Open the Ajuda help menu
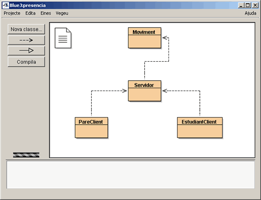The height and width of the screenshot is (200, 261). point(251,13)
